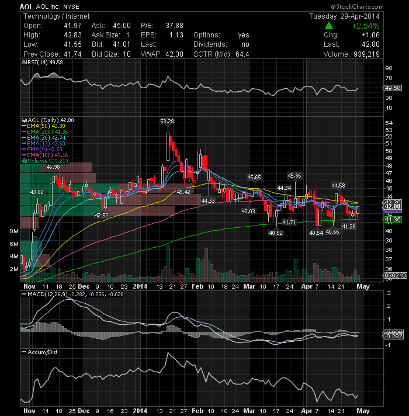Click the Options yes value
This screenshot has height=416, width=409.
244,34
